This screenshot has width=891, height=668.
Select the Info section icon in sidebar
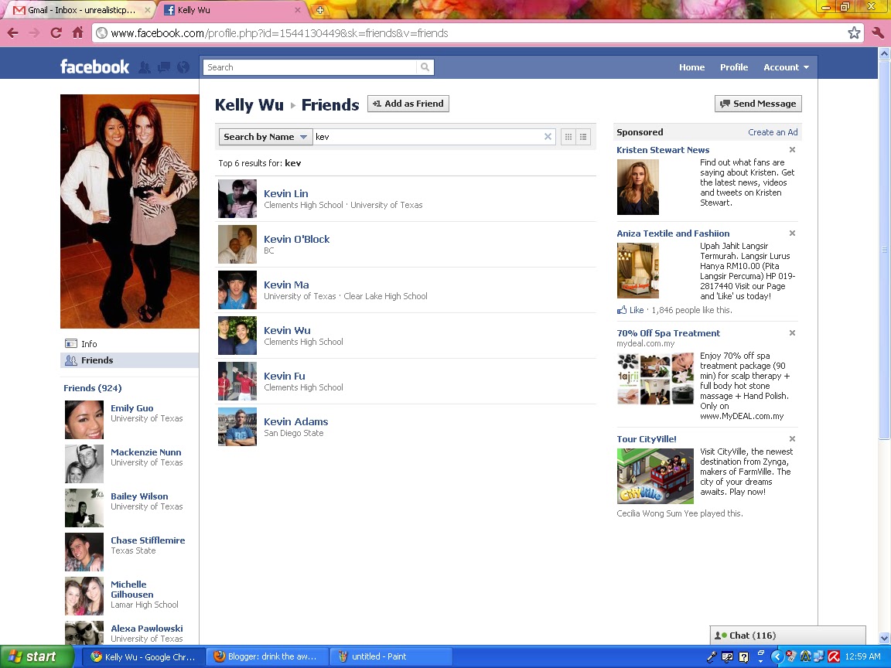coord(73,343)
